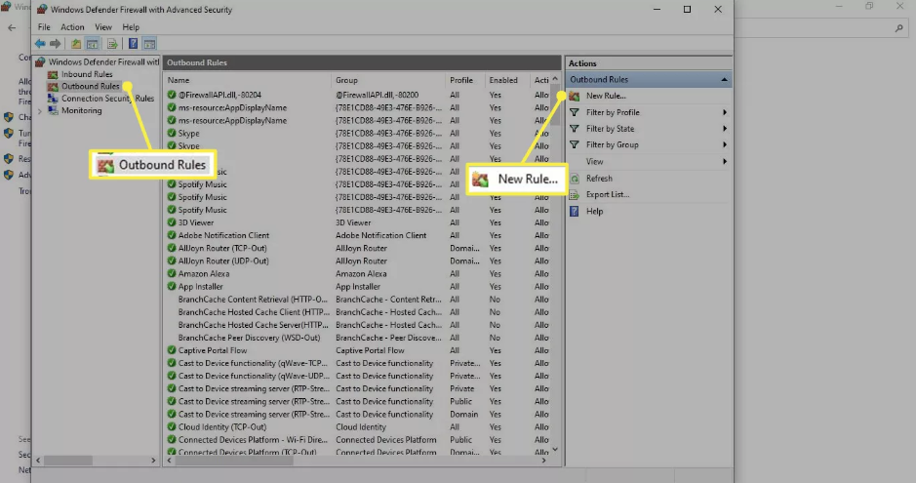The image size is (916, 483).
Task: Click the rules list scroll right arrow
Action: click(x=544, y=461)
